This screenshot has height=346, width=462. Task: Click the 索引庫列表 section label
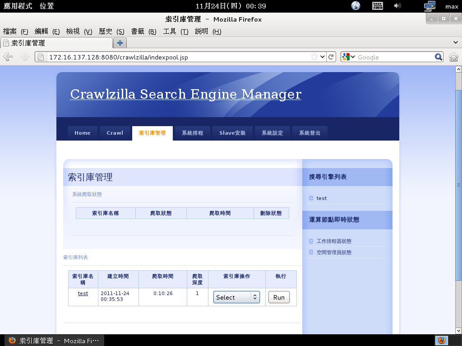(x=75, y=257)
